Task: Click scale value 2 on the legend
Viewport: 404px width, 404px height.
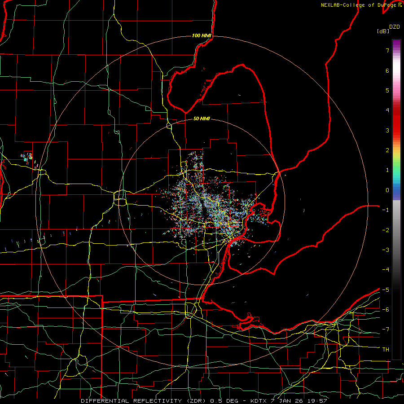Action: (x=387, y=150)
